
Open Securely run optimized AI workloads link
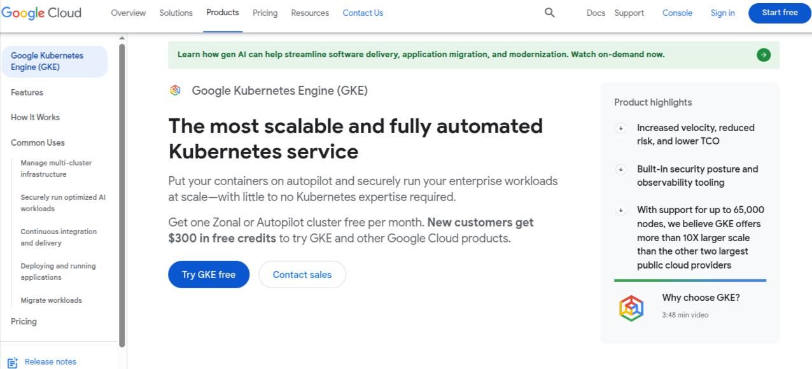[x=63, y=203]
